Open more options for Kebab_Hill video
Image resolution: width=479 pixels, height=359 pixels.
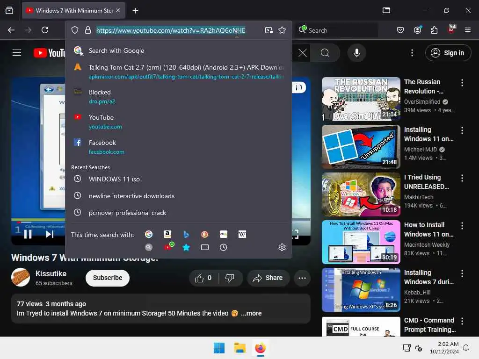(462, 273)
